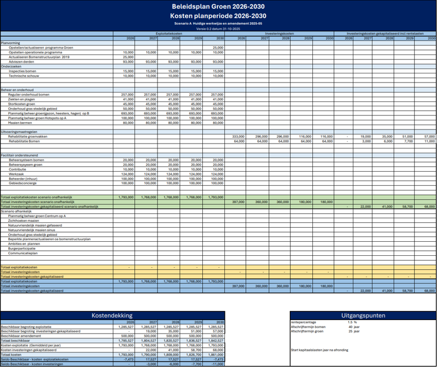Select the Beleidsplan Groen 2026-2030 title

[x=218, y=6]
